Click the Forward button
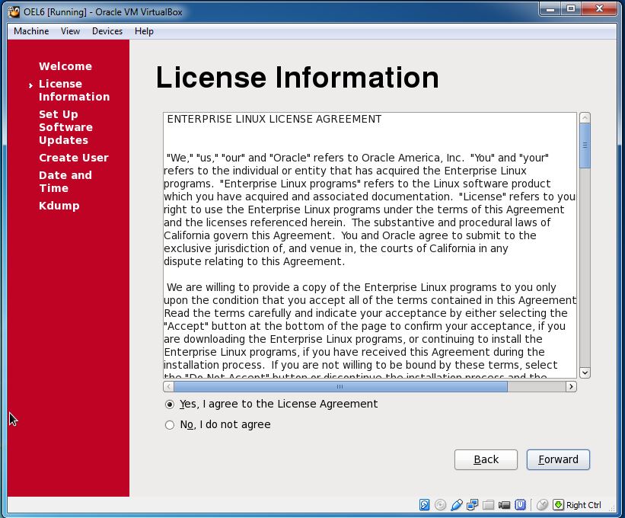The width and height of the screenshot is (625, 518). click(558, 460)
